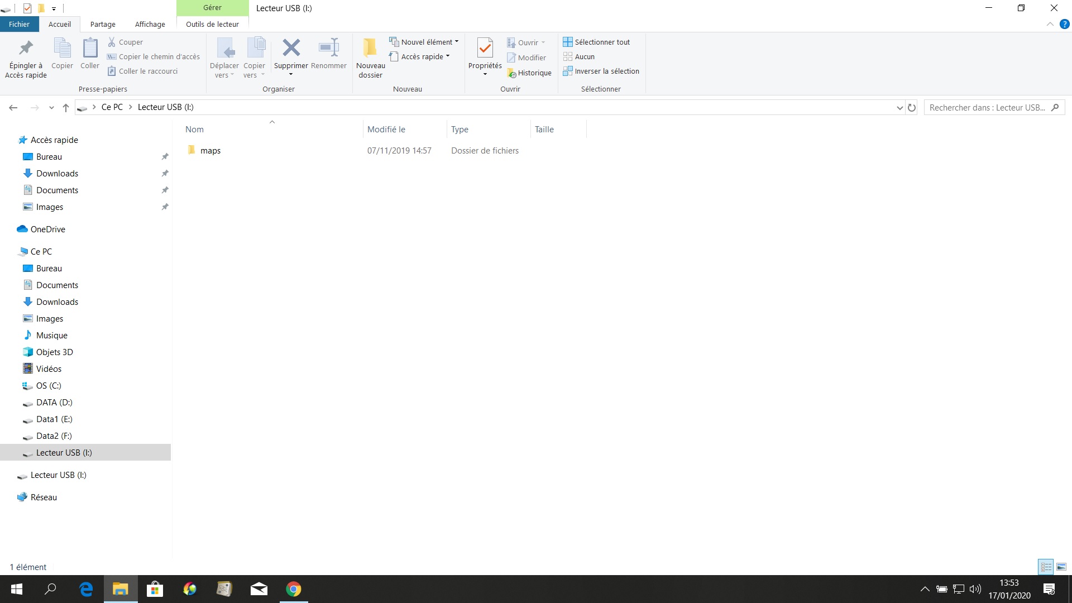Collapse the ribbon using the chevron
Image resolution: width=1072 pixels, height=603 pixels.
pos(1050,24)
